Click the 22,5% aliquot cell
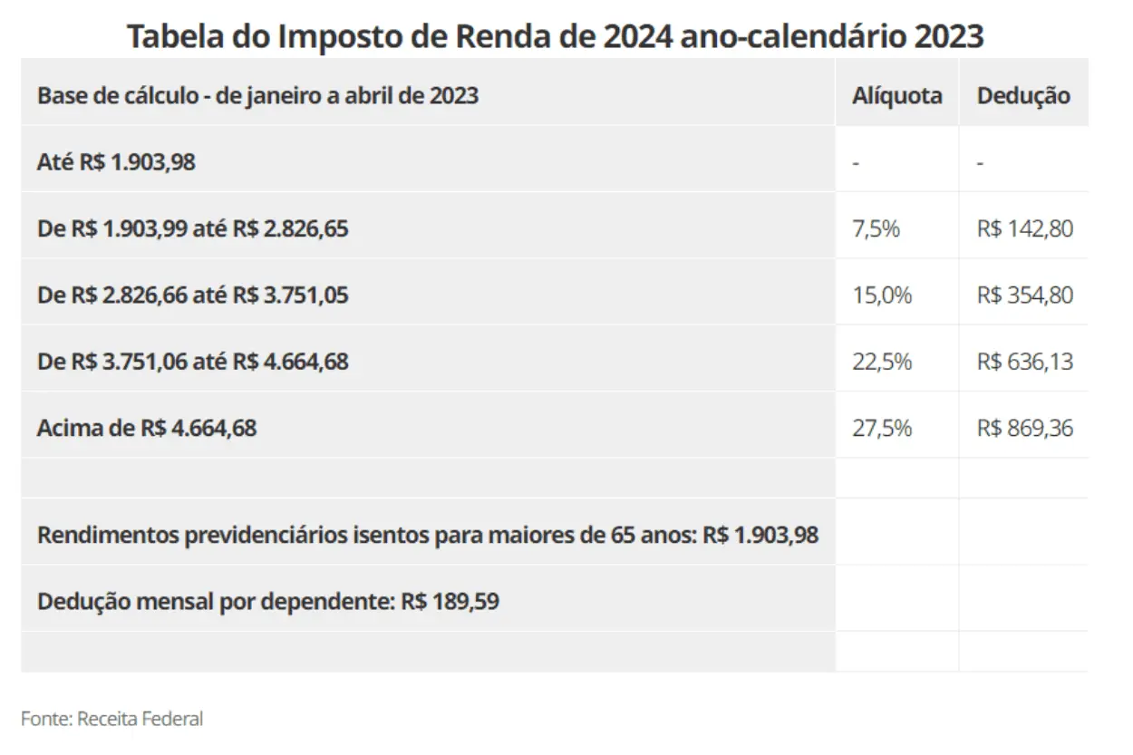Image resolution: width=1133 pixels, height=755 pixels. tap(881, 361)
